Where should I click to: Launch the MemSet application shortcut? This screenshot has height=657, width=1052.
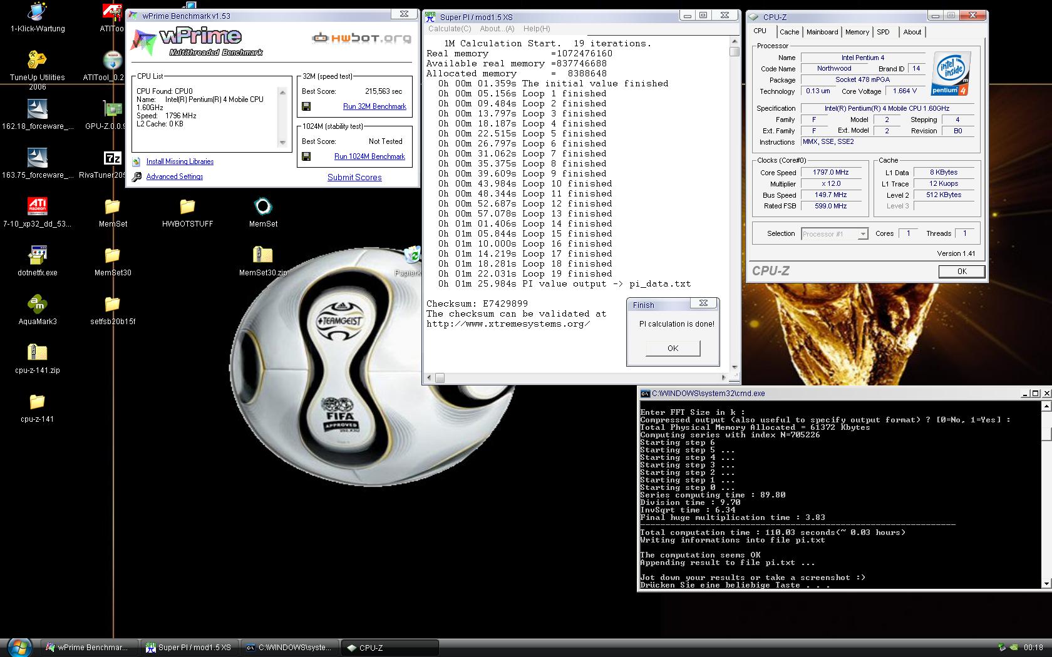(263, 213)
